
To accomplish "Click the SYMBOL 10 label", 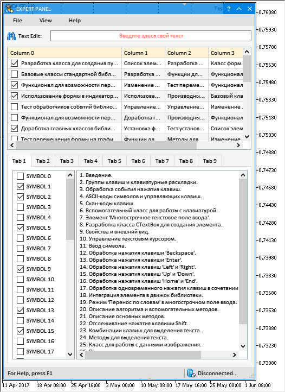I will coord(40,279).
